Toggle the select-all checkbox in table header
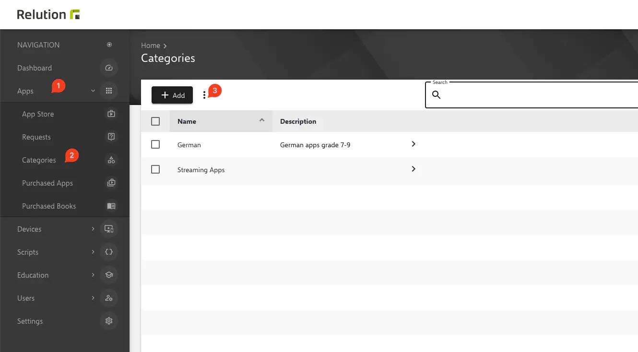638x352 pixels. click(155, 121)
